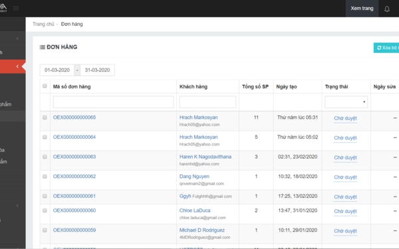Click date cell Thứ năm lúc 05:31
This screenshot has height=249, width=399.
[297, 118]
